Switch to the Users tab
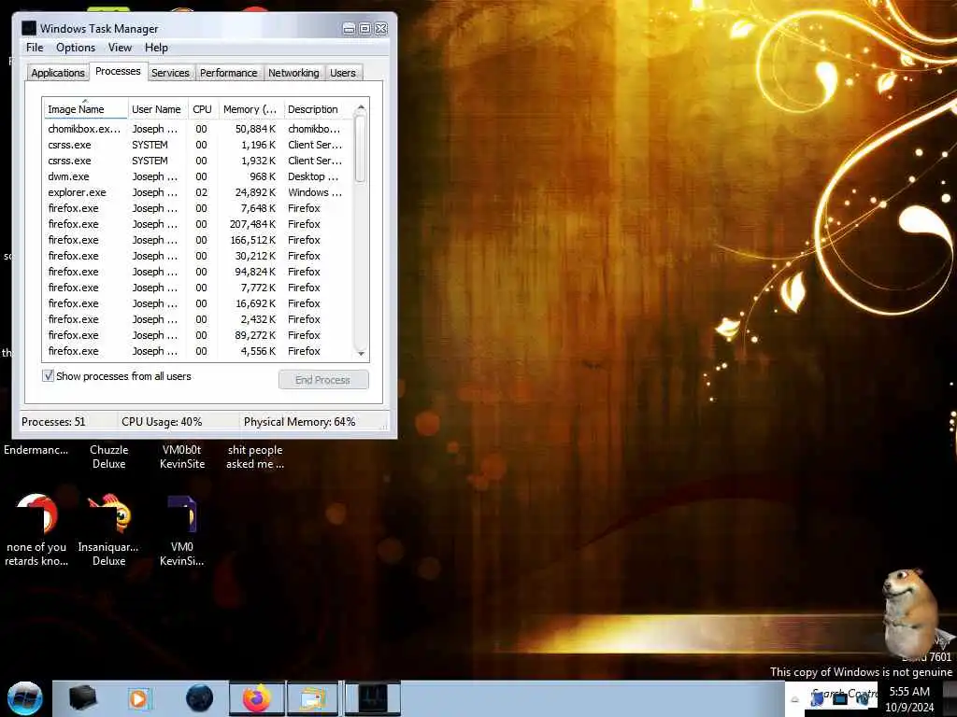Screen dimensions: 957x717 [343, 73]
